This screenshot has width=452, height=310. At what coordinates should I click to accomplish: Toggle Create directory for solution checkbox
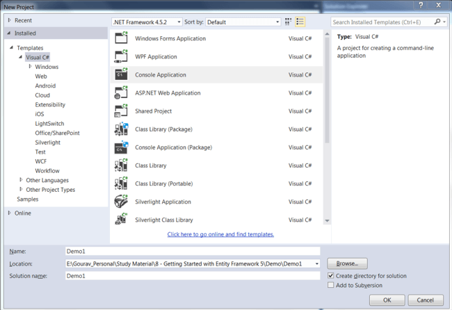click(x=331, y=276)
